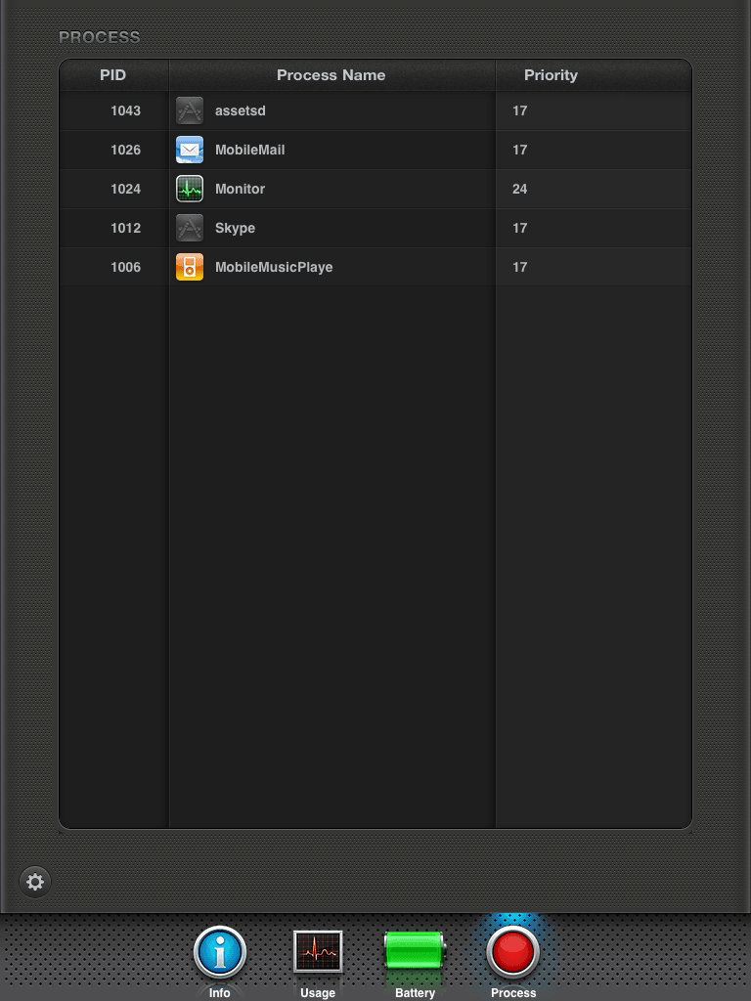Click priority 17 in the MobileMusicPlaye row

[519, 267]
